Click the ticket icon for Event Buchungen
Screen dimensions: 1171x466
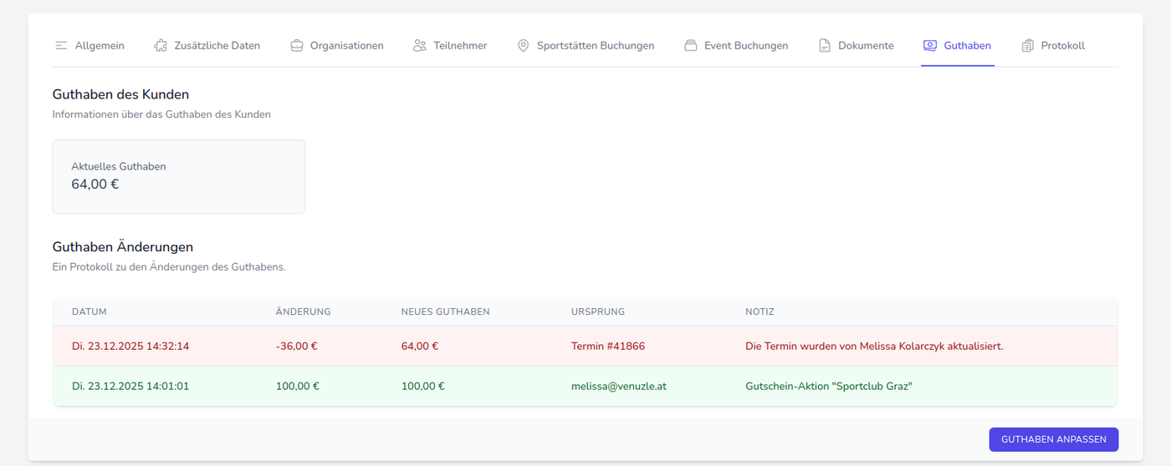(691, 45)
